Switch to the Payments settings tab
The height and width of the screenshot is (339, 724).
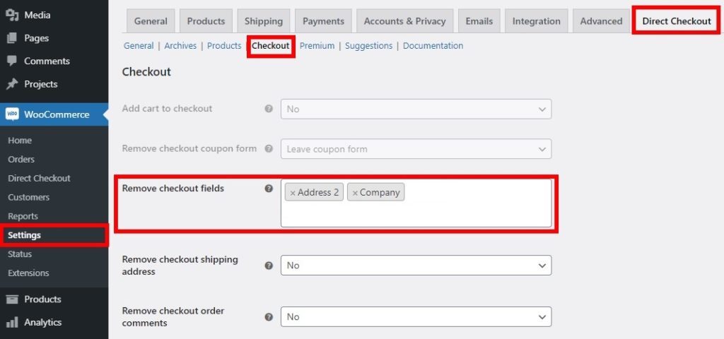[x=323, y=21]
